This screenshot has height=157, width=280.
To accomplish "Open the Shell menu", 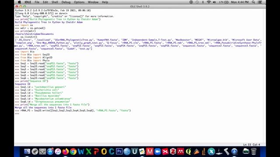I will (55, 2).
